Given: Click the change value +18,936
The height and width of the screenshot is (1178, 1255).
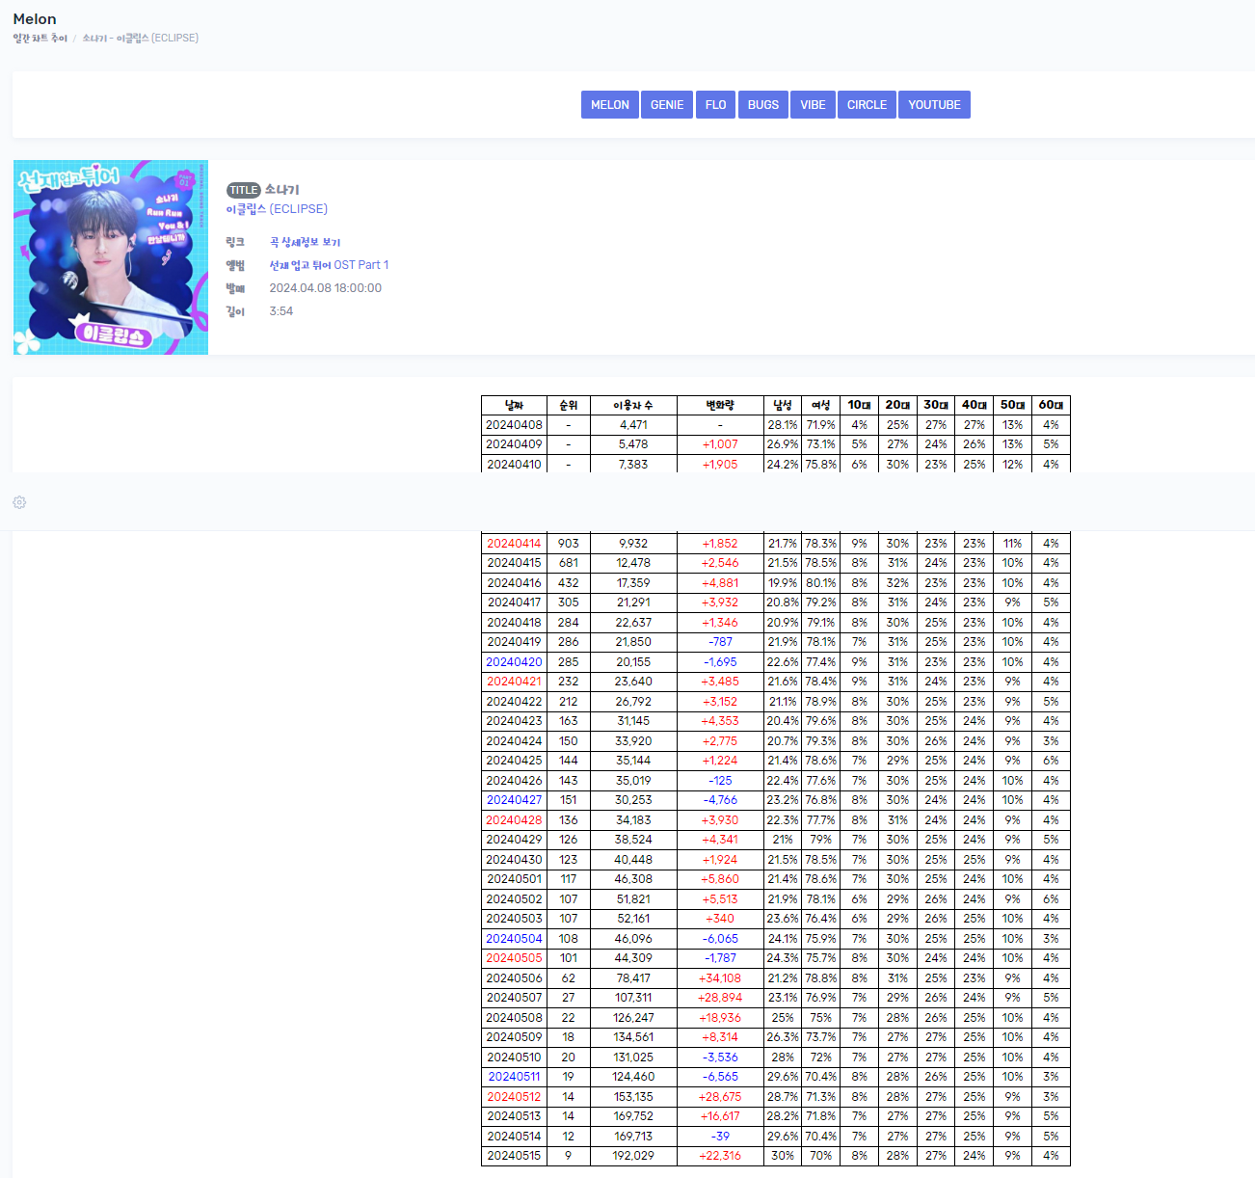Looking at the screenshot, I should tap(720, 1018).
